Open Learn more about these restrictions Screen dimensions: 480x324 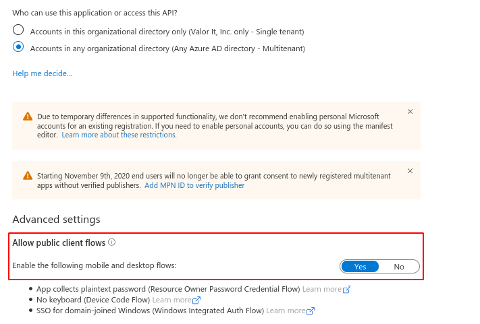tap(119, 135)
